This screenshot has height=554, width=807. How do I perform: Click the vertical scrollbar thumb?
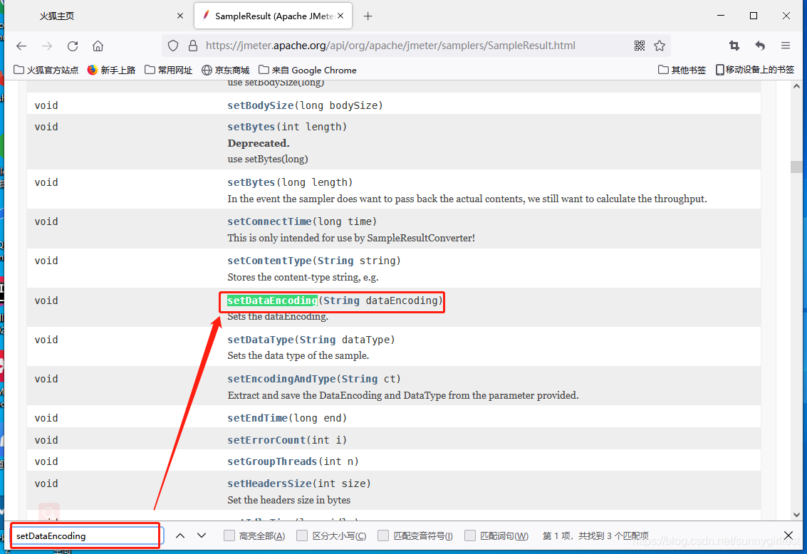pyautogui.click(x=796, y=167)
